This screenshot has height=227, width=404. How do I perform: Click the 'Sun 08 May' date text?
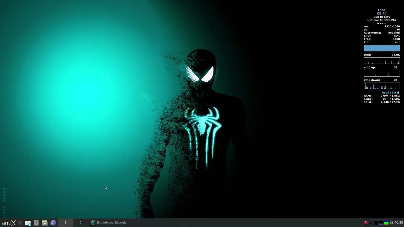pyautogui.click(x=382, y=17)
